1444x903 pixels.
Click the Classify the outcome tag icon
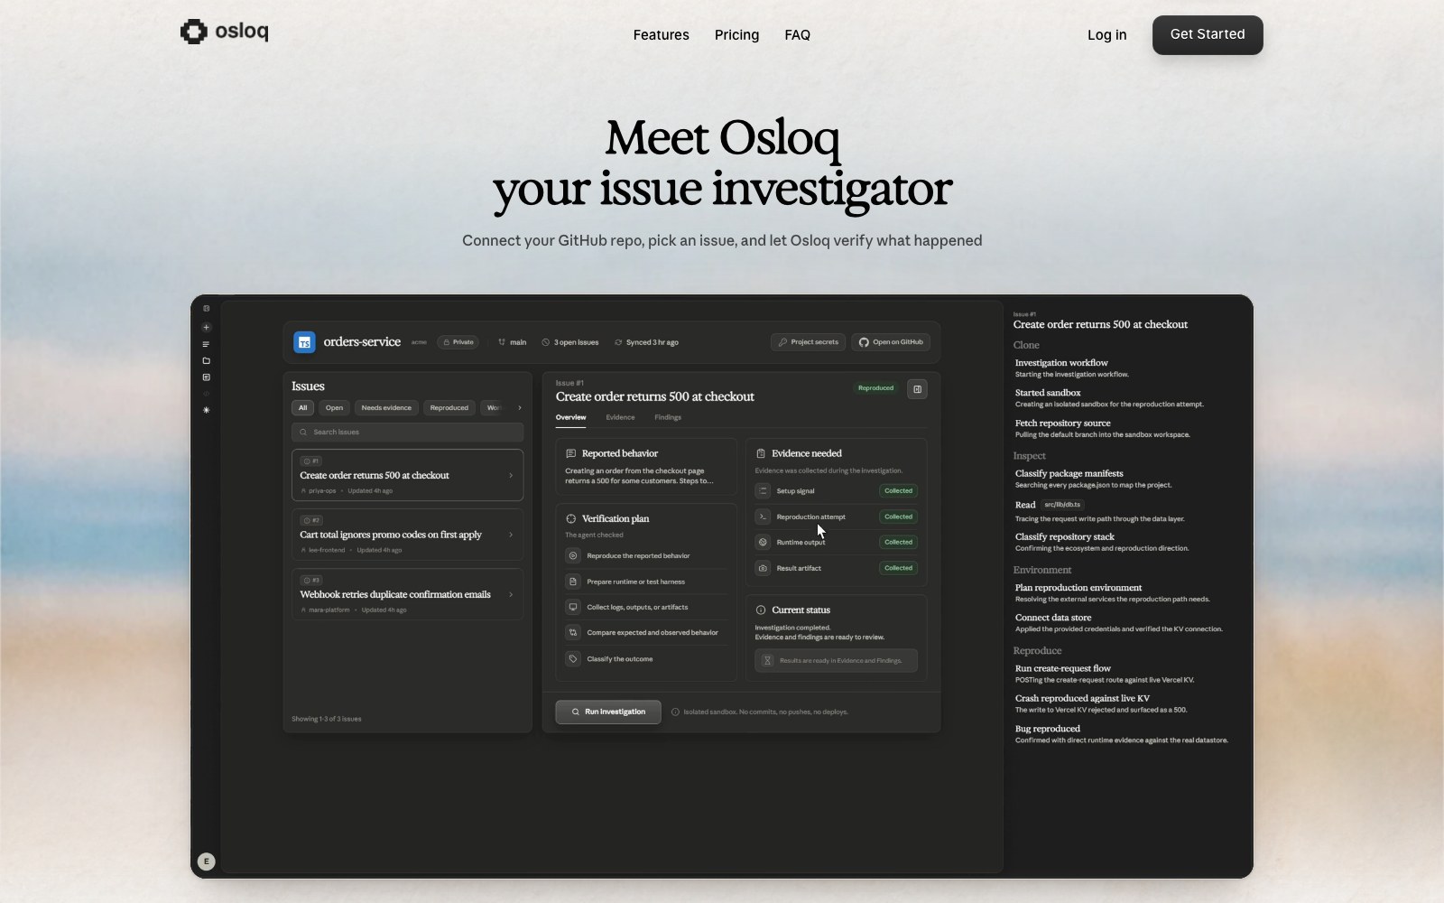tap(573, 659)
